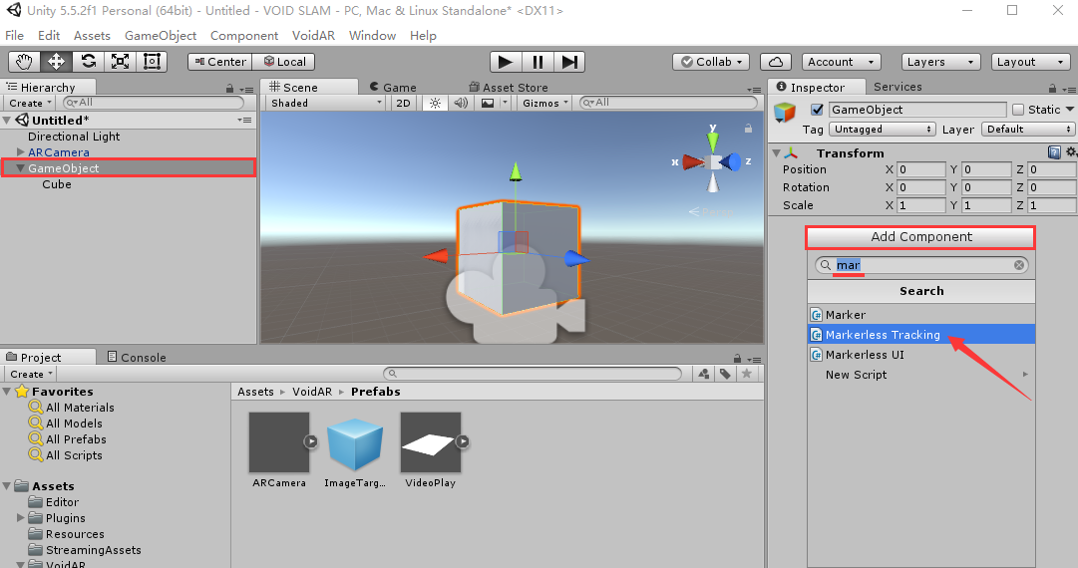Collapse GameObject in Hierarchy
The image size is (1078, 568).
coord(21,168)
